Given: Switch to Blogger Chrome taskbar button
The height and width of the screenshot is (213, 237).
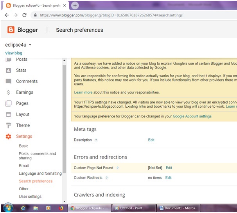Looking at the screenshot, I should coord(89,208).
